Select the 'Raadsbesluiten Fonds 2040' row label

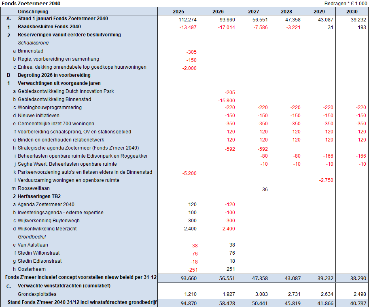[x=49, y=27]
